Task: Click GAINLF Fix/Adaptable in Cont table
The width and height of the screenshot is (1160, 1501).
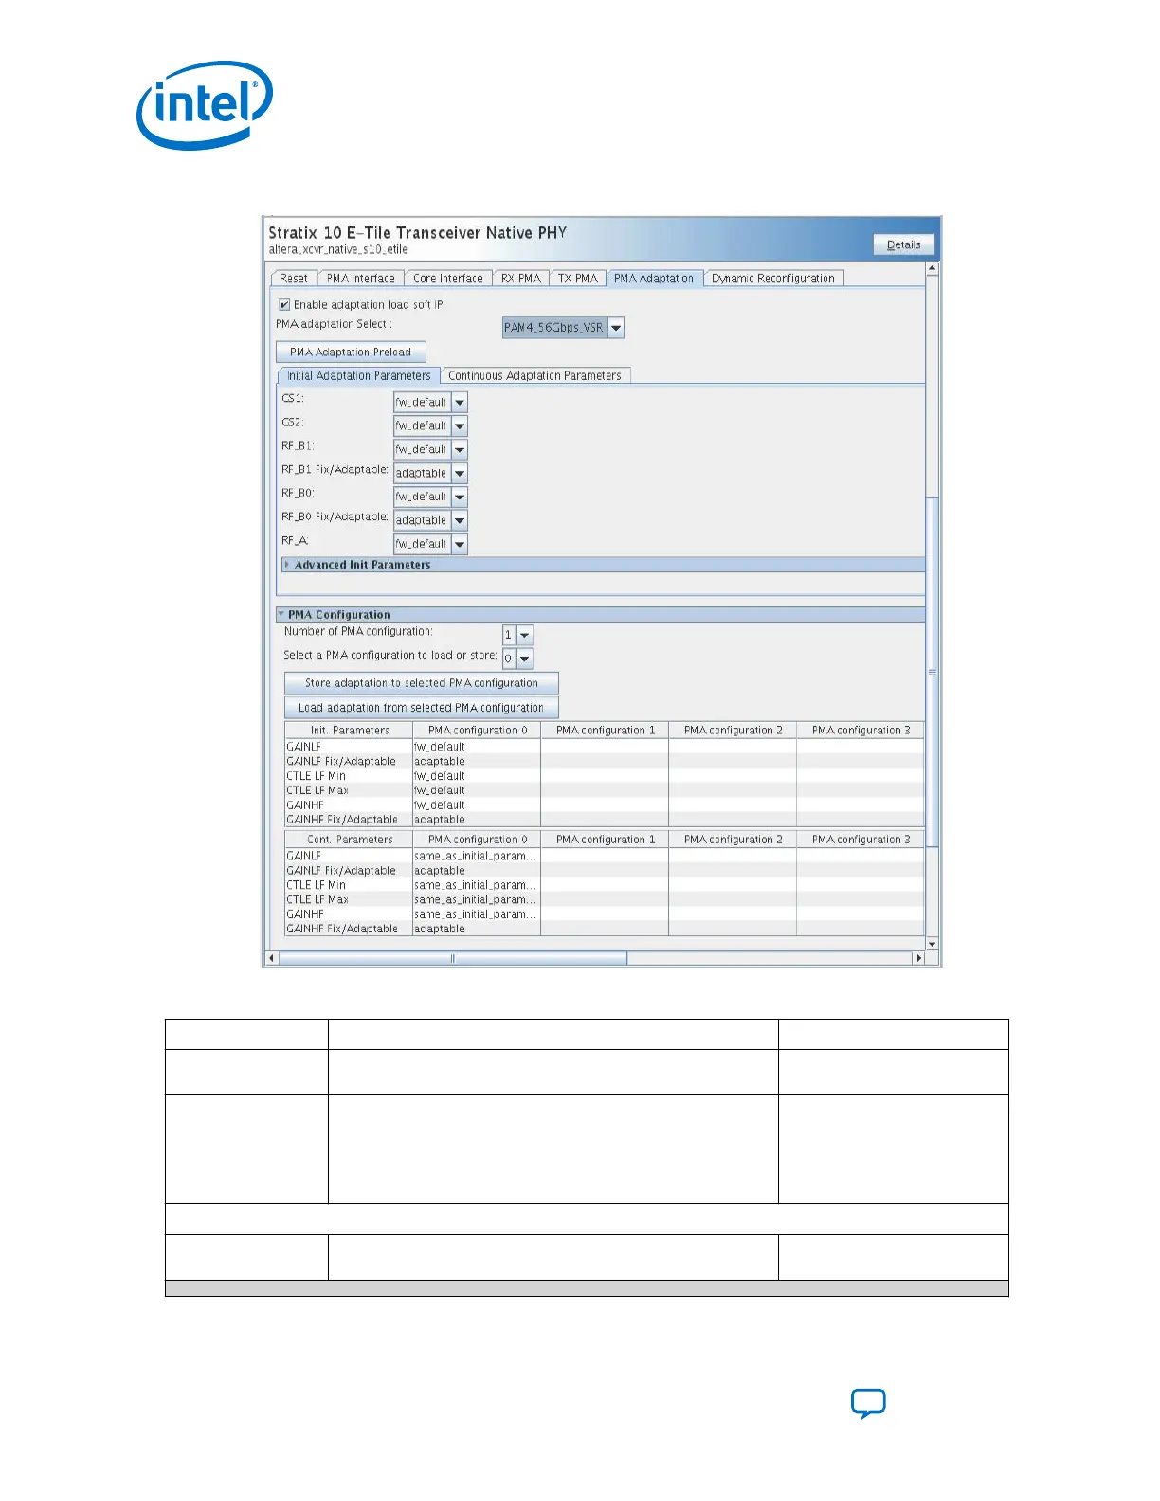Action: [x=341, y=871]
